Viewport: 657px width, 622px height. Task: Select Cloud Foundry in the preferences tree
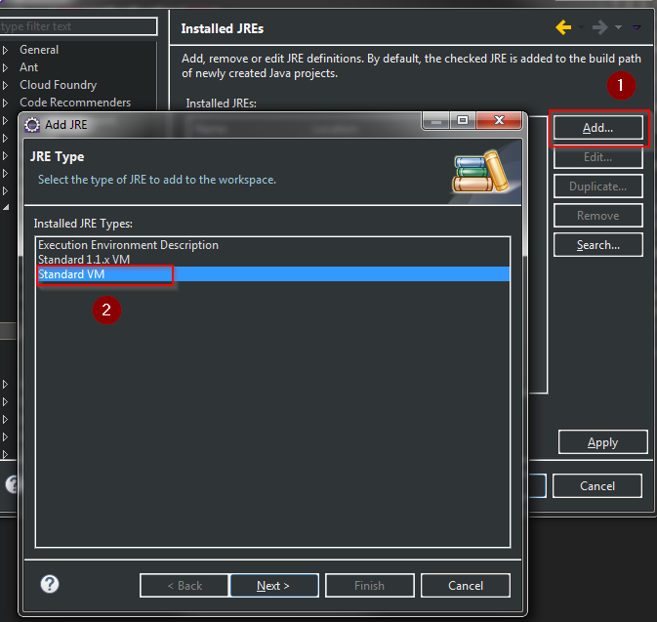(58, 85)
